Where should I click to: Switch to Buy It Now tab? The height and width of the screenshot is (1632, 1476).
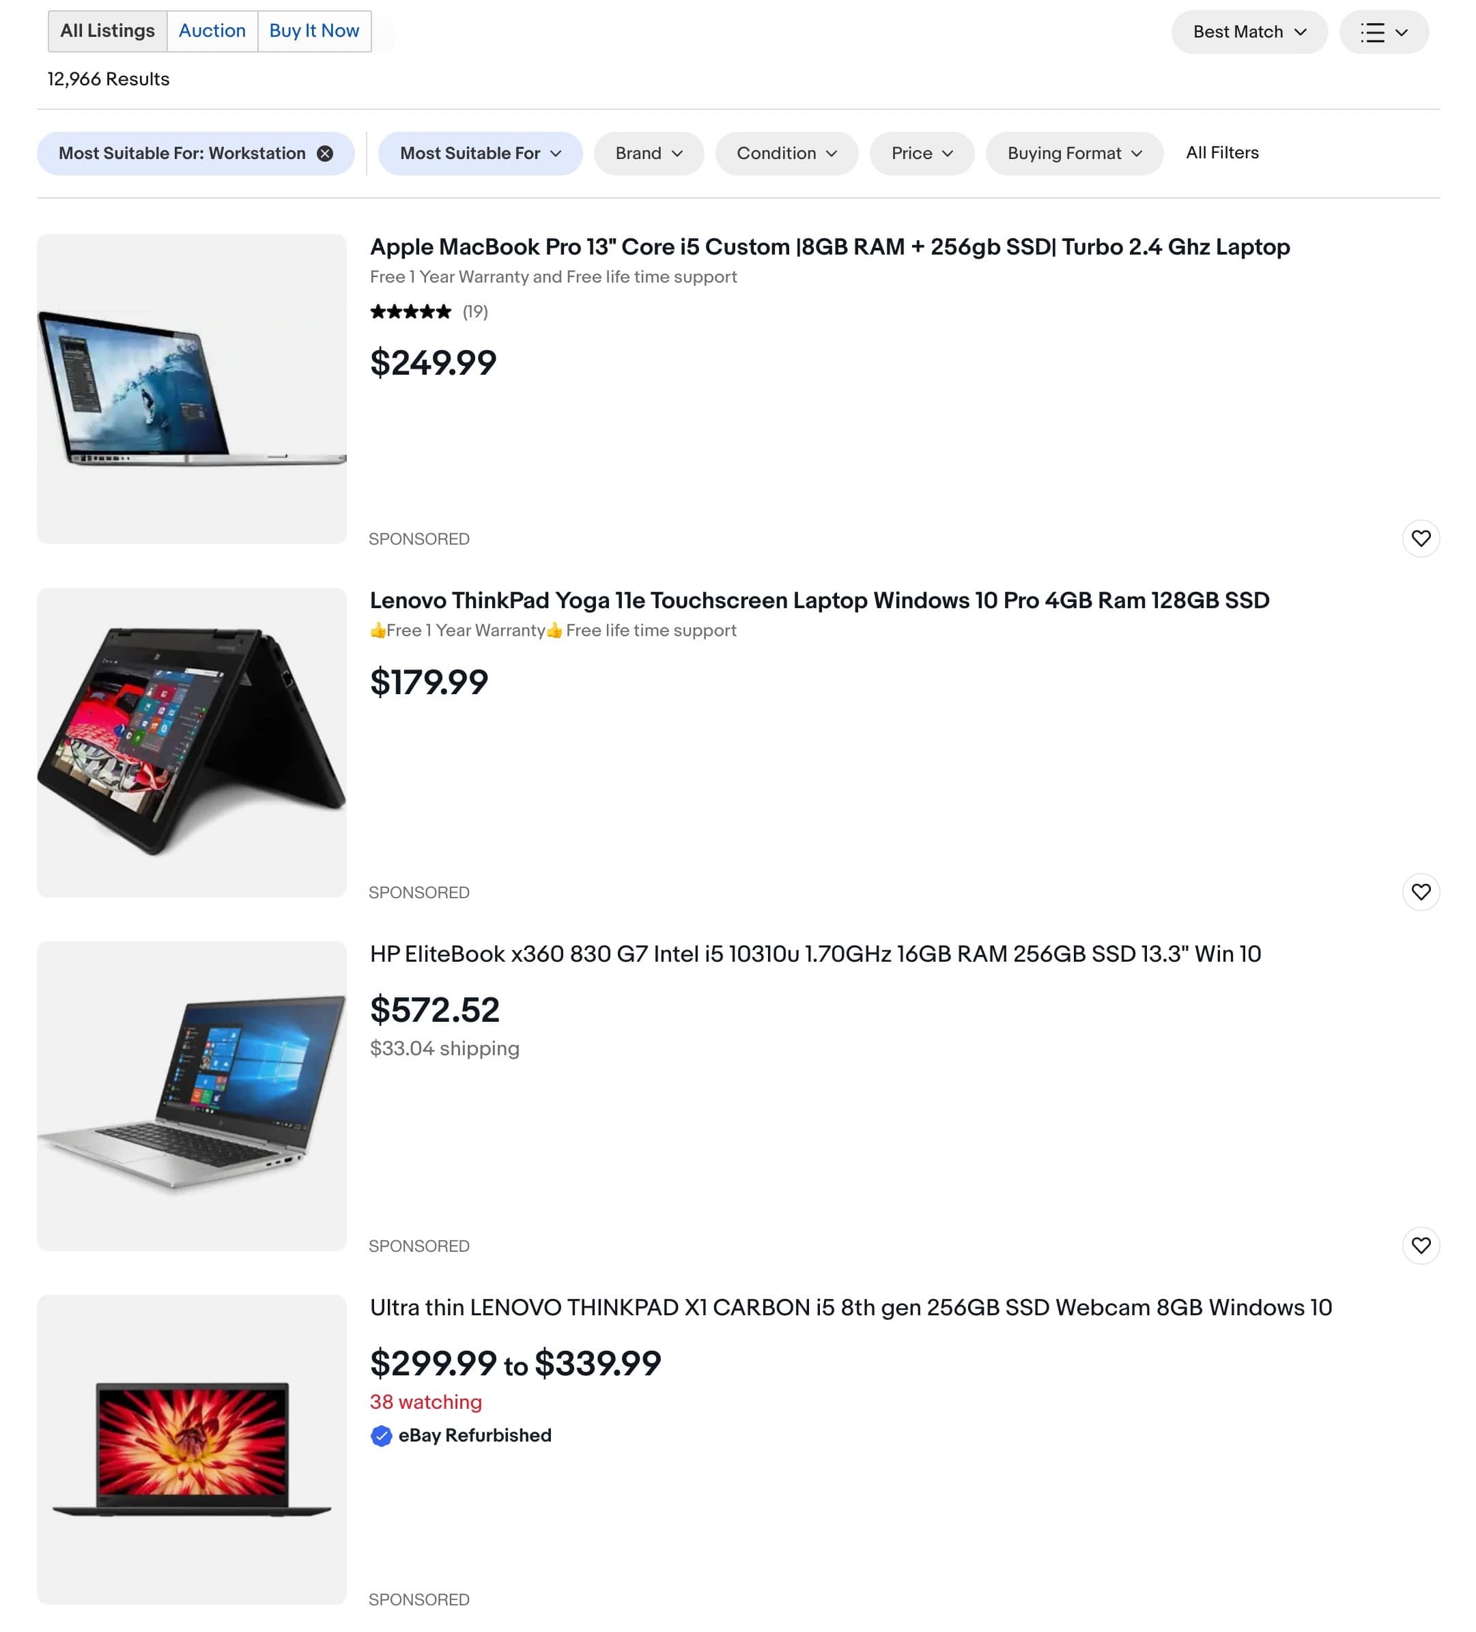(x=313, y=30)
